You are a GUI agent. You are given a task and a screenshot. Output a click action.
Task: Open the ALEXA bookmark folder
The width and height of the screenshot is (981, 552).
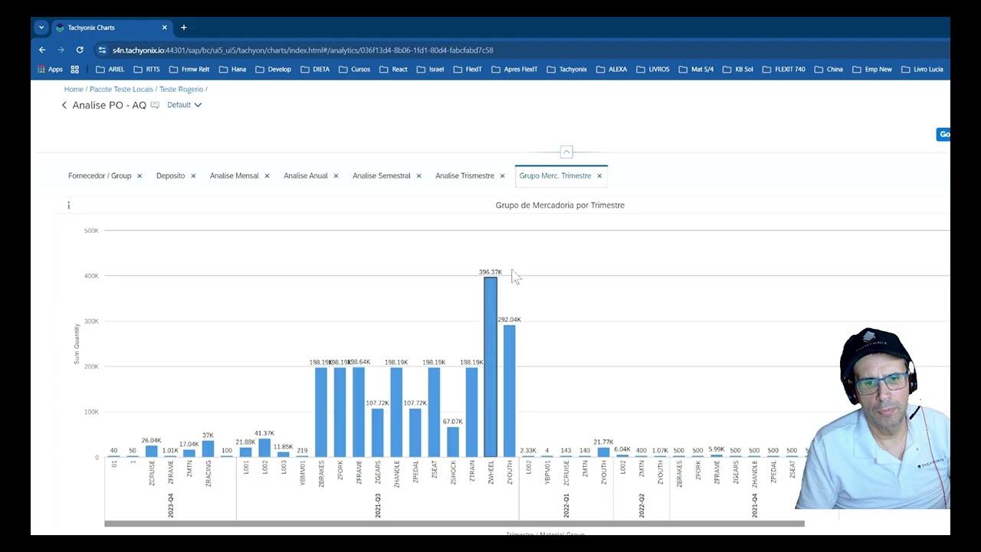pos(611,69)
